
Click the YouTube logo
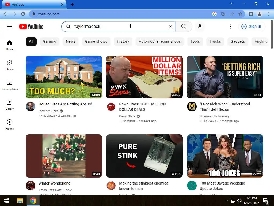[x=31, y=27]
